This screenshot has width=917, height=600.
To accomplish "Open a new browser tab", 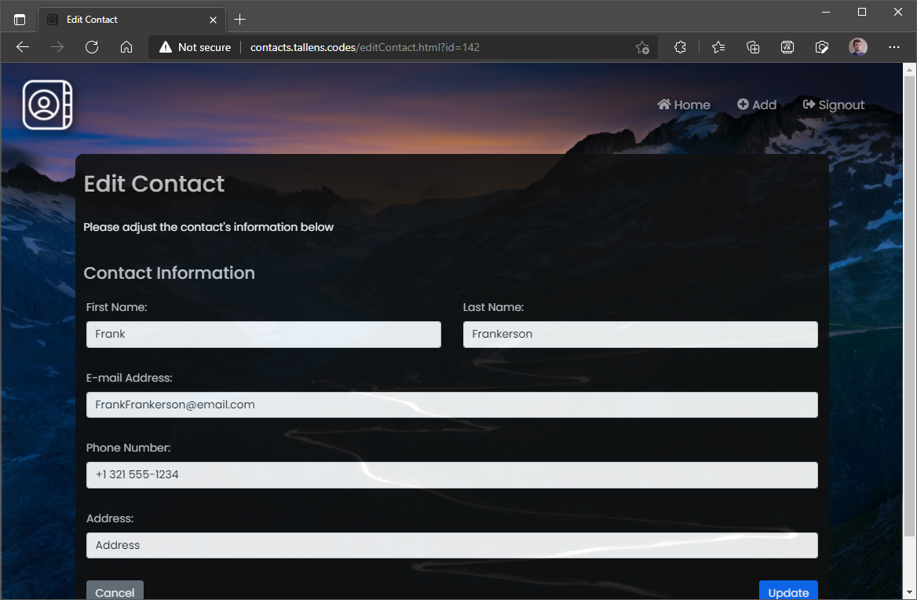I will coord(240,20).
